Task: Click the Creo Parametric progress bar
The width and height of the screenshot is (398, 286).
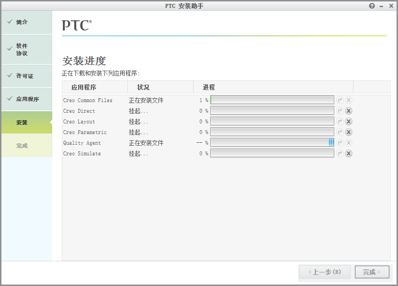Action: (x=272, y=132)
